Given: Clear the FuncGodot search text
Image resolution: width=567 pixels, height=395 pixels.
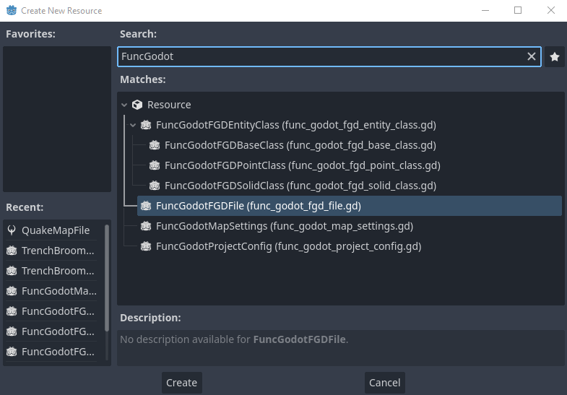Looking at the screenshot, I should point(531,56).
